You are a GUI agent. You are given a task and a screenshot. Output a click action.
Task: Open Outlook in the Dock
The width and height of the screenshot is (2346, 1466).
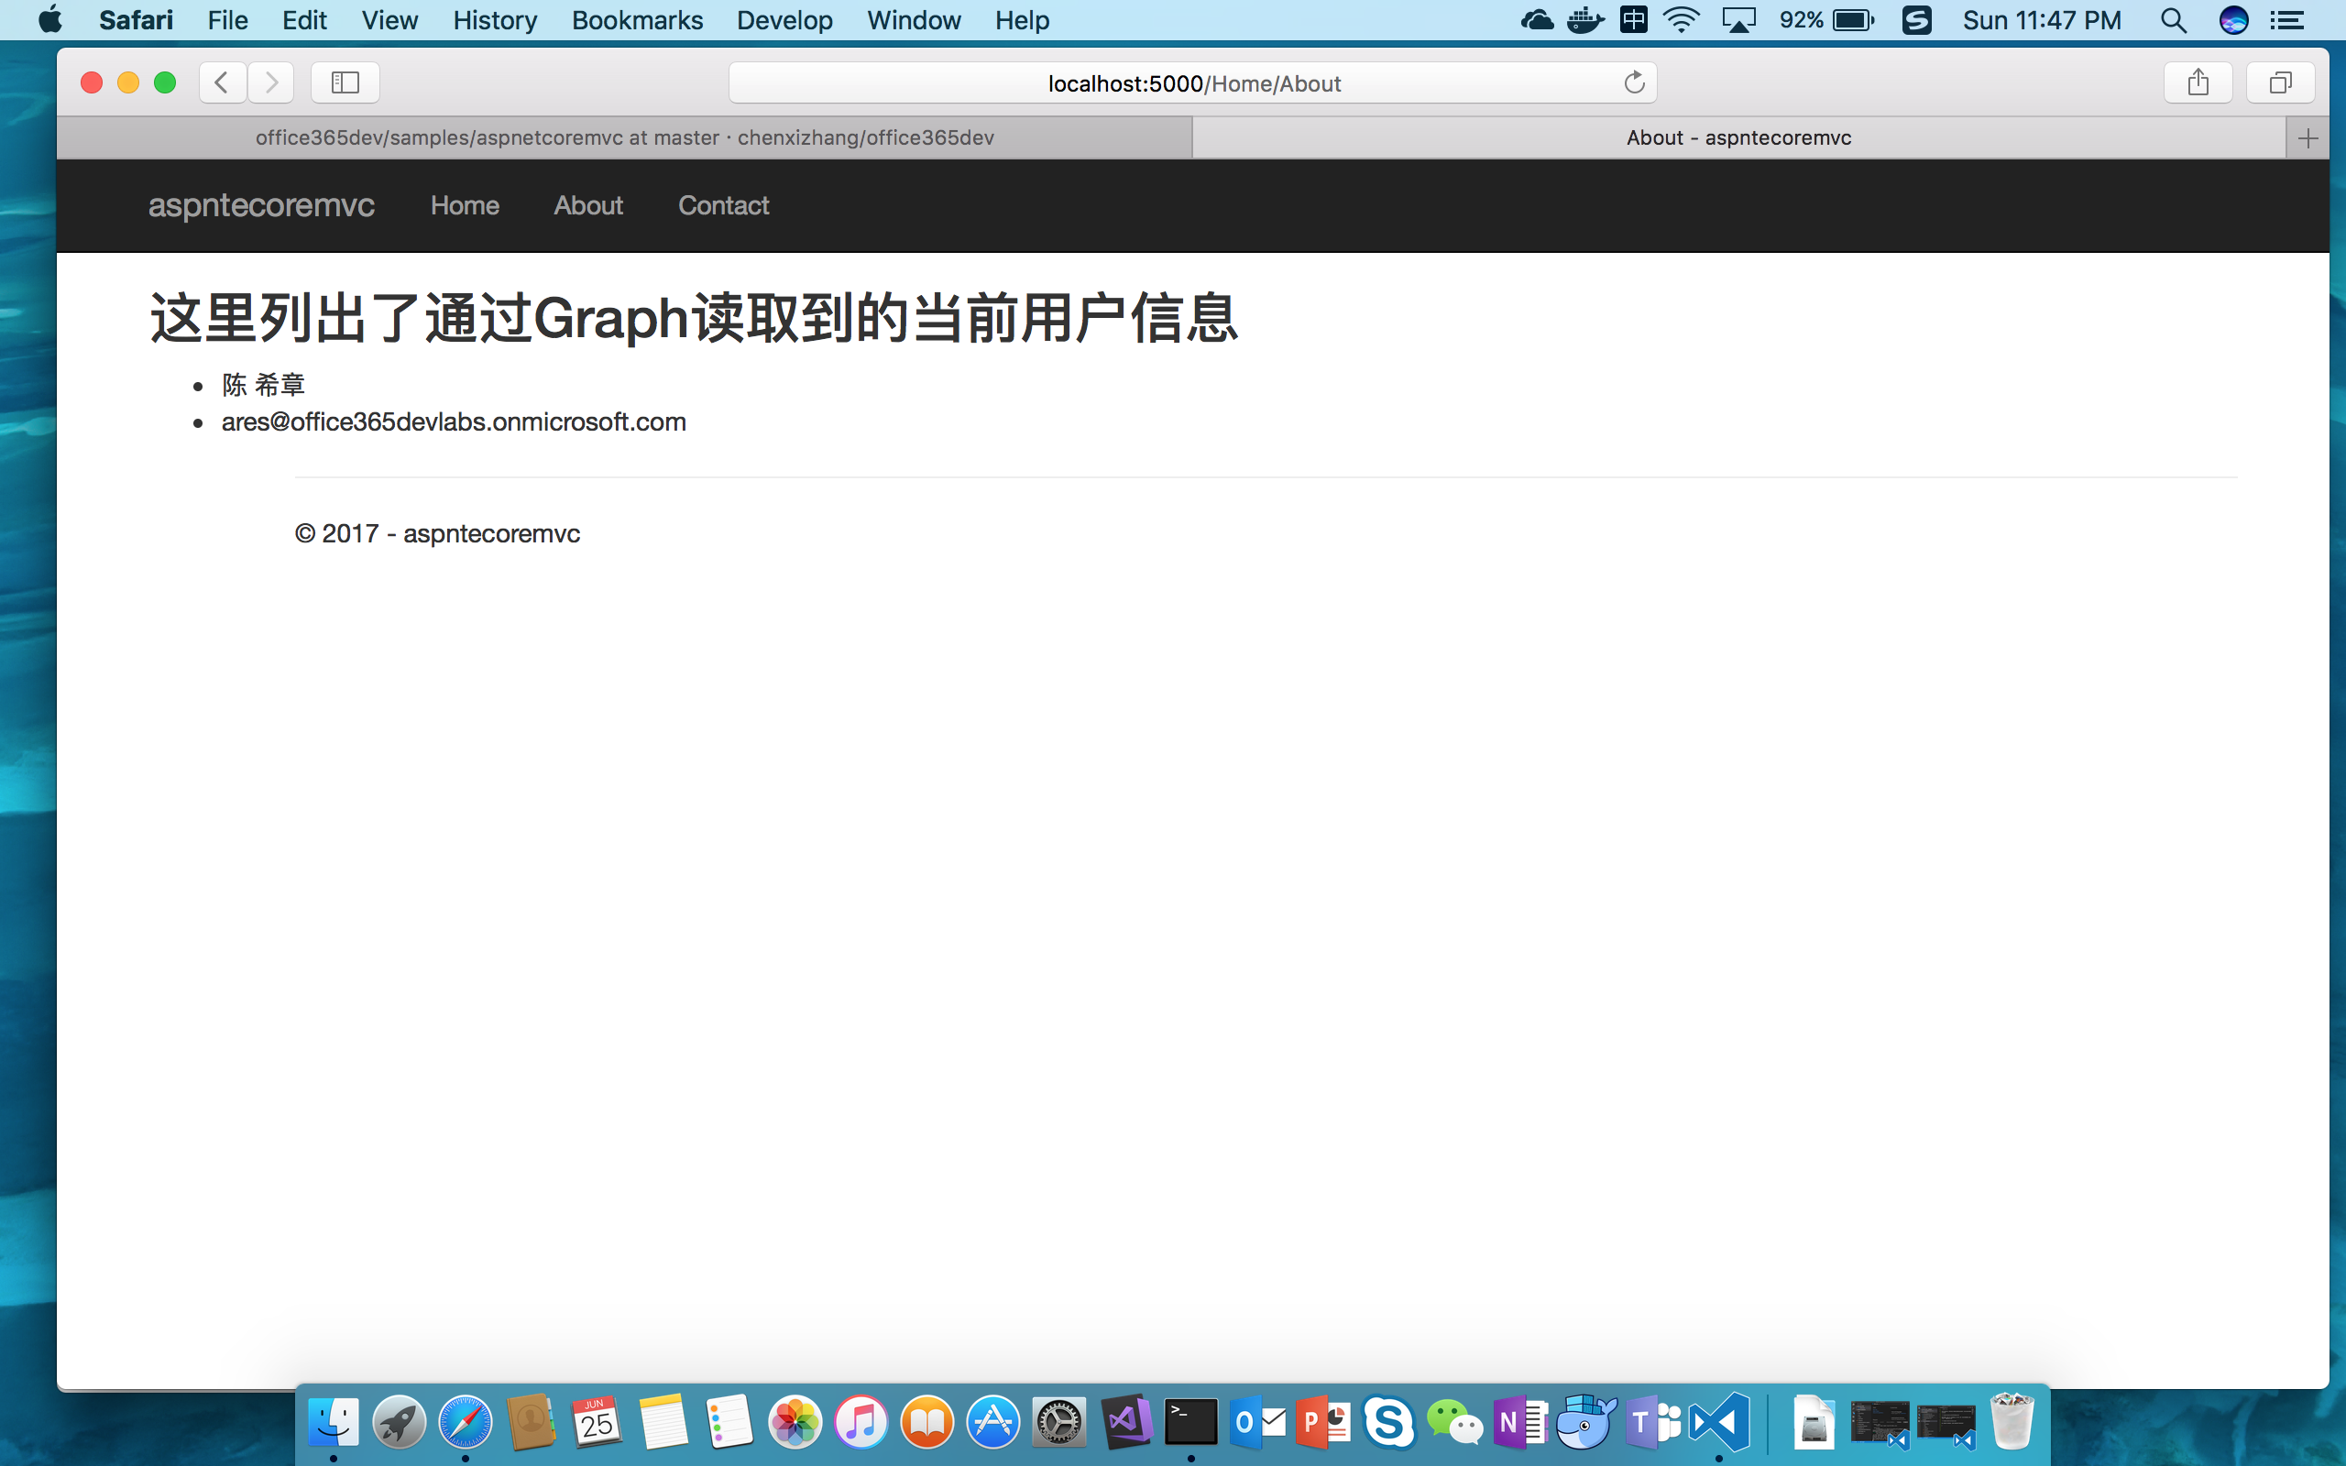click(x=1257, y=1422)
